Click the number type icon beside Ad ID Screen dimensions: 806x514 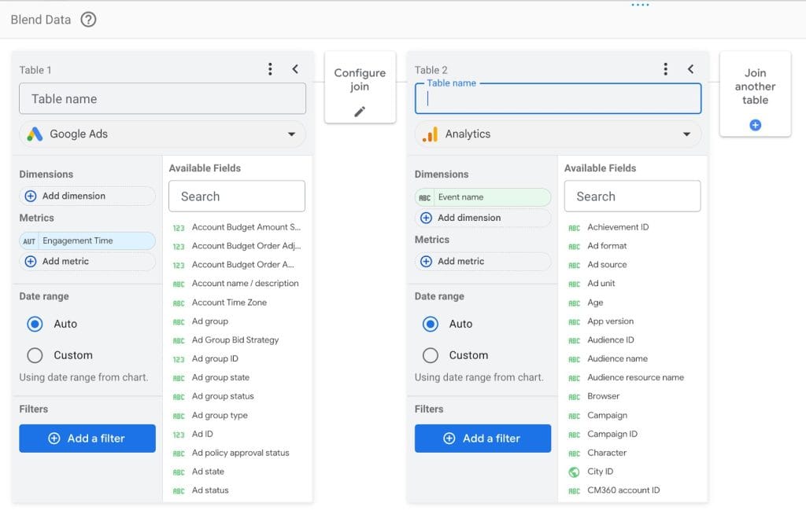pyautogui.click(x=179, y=435)
